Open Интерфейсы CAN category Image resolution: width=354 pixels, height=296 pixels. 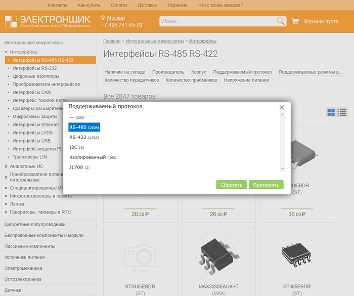point(31,93)
